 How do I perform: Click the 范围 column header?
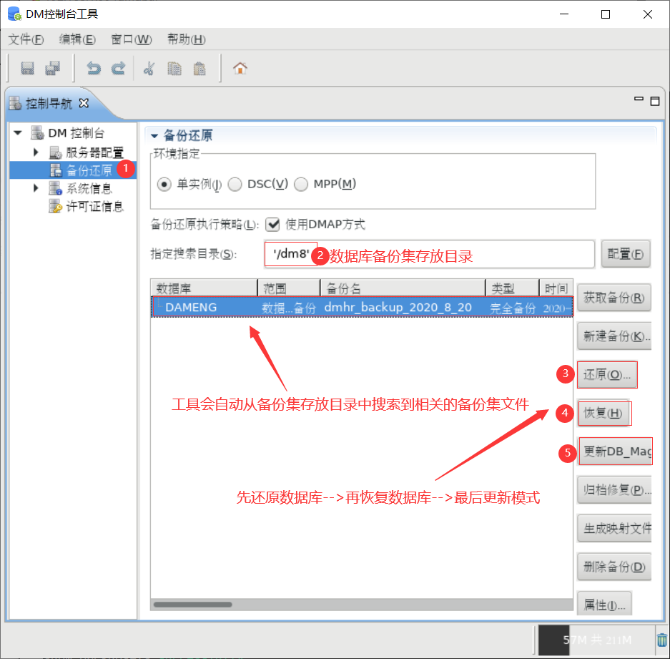290,288
